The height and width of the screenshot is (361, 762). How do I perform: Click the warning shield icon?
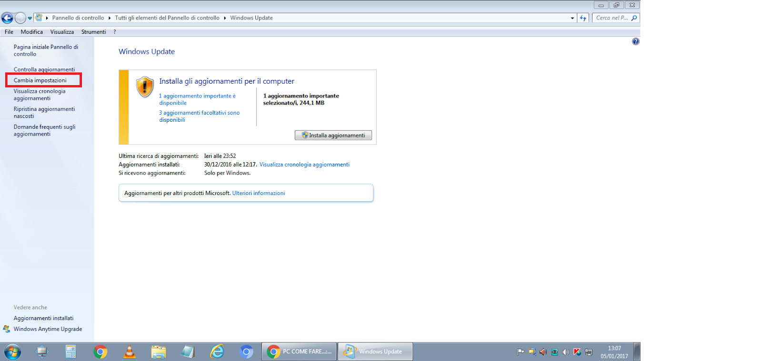(x=145, y=87)
